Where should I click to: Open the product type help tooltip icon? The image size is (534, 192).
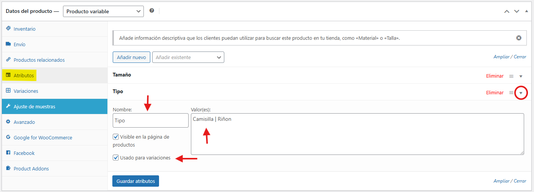coord(152,11)
